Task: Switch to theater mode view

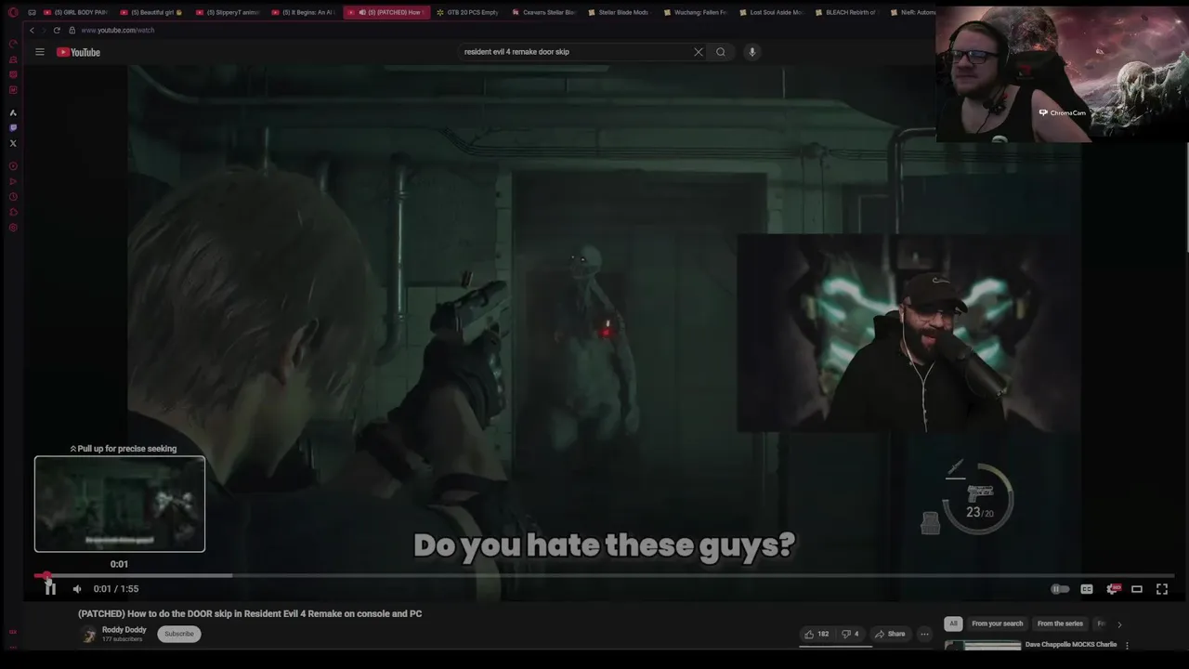Action: coord(1137,589)
